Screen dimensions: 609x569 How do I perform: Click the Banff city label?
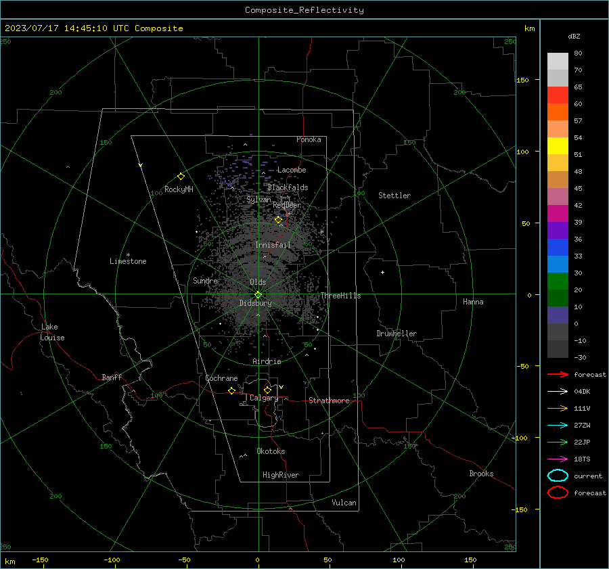click(112, 377)
